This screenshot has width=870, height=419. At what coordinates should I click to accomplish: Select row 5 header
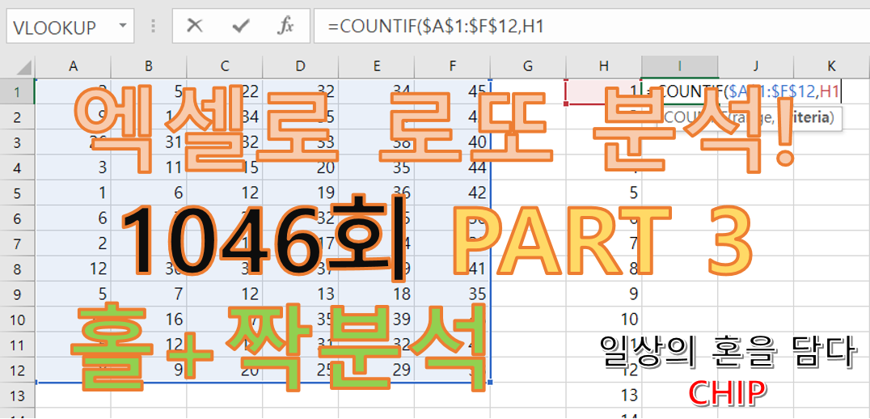(17, 193)
